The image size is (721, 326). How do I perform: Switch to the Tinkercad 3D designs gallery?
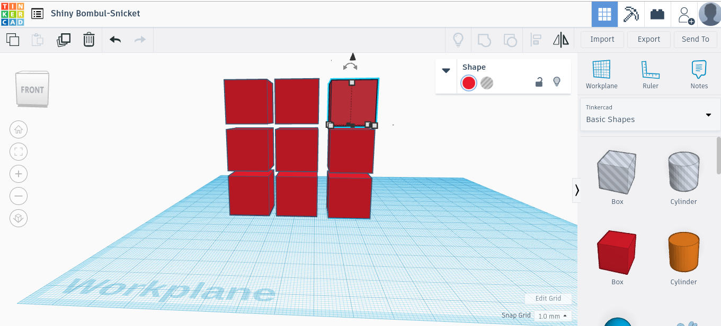pos(604,14)
